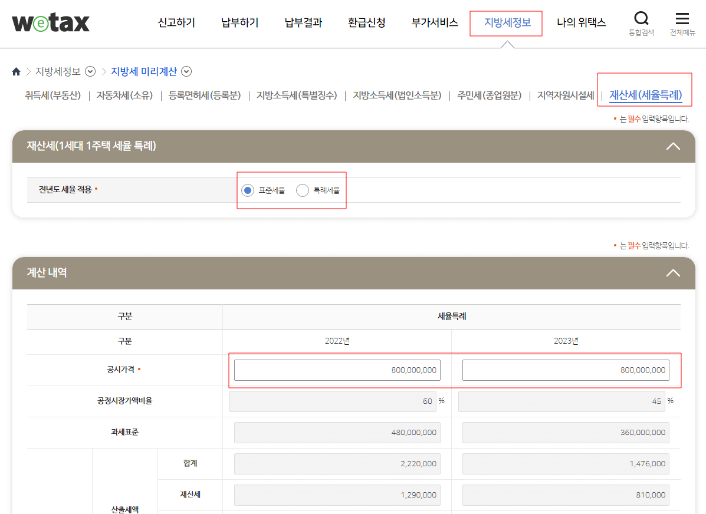The height and width of the screenshot is (514, 706).
Task: Open the 신고하기 menu
Action: (x=176, y=22)
